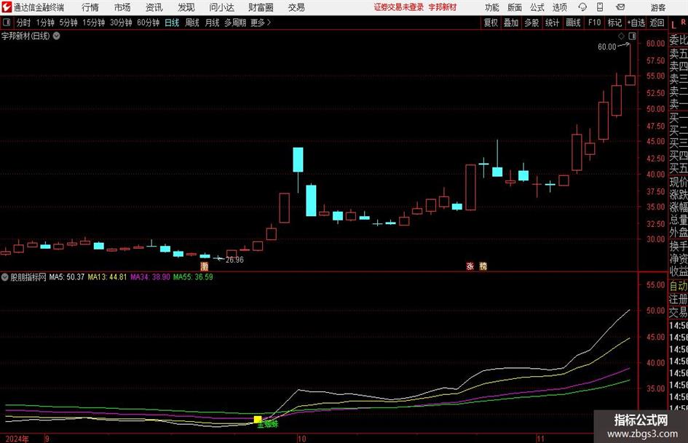
Task: Add stock via the +自选 button
Action: point(636,23)
